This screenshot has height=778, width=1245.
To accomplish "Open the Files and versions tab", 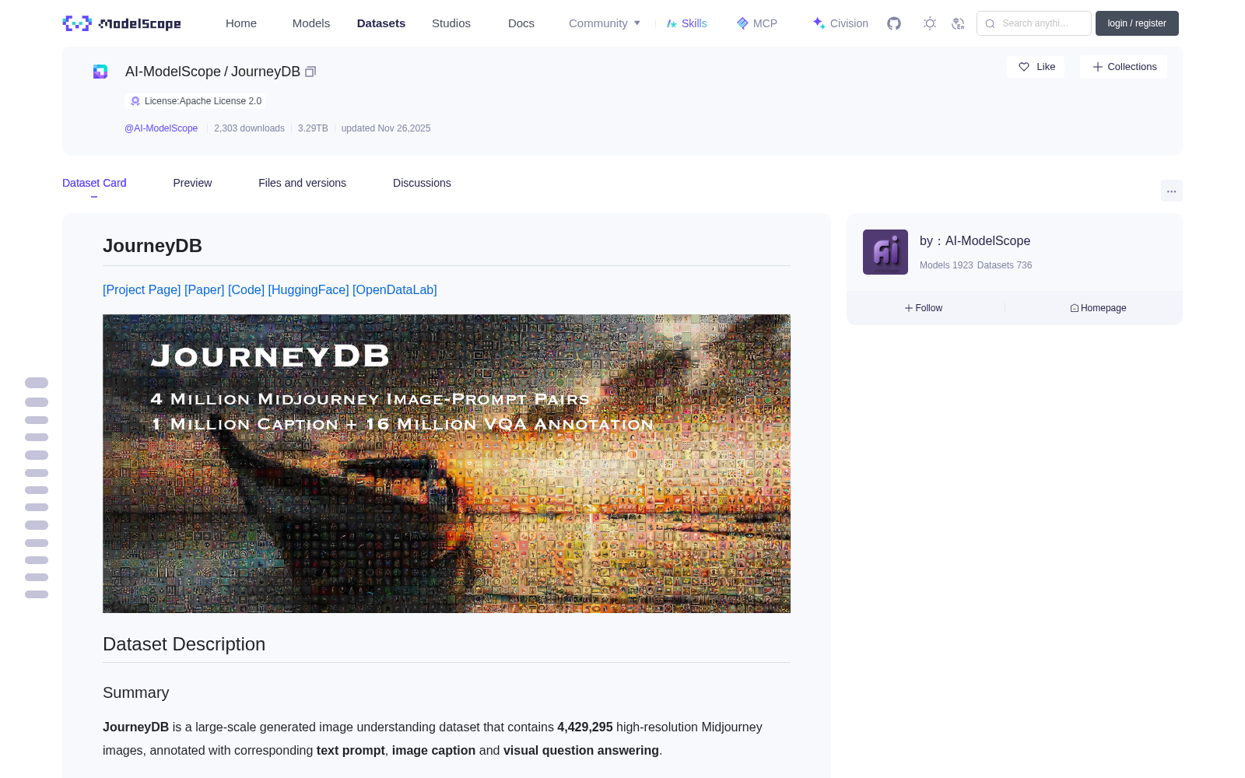I will pos(302,183).
